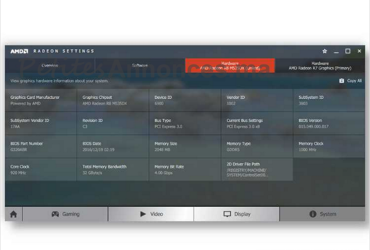Select Hardware AMD Radeon R8 M535DX tab
This screenshot has height=250, width=370.
coord(230,65)
